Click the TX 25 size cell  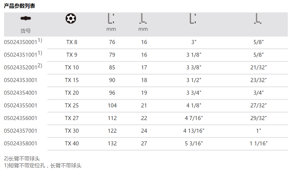coord(72,106)
